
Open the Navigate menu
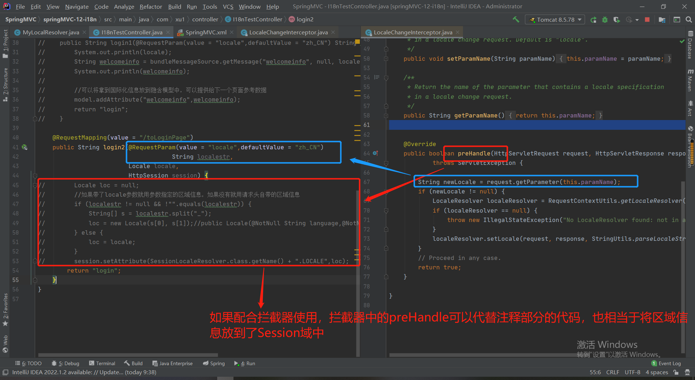(x=77, y=7)
